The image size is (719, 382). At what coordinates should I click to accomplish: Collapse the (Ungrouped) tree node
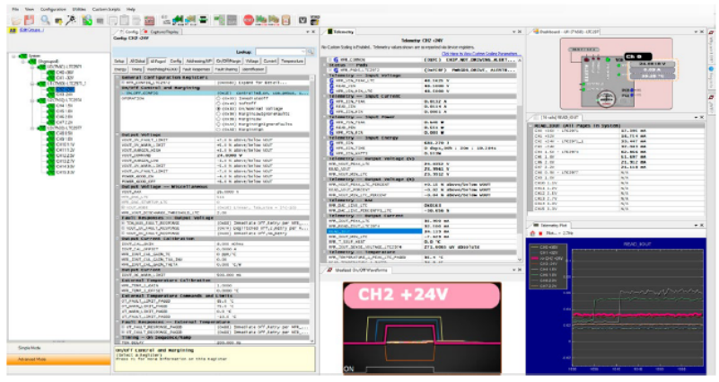pos(23,61)
